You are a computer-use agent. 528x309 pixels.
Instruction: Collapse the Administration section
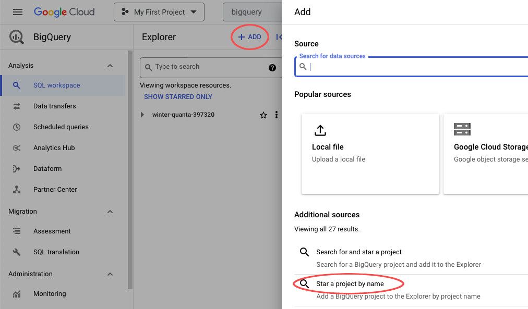[110, 274]
